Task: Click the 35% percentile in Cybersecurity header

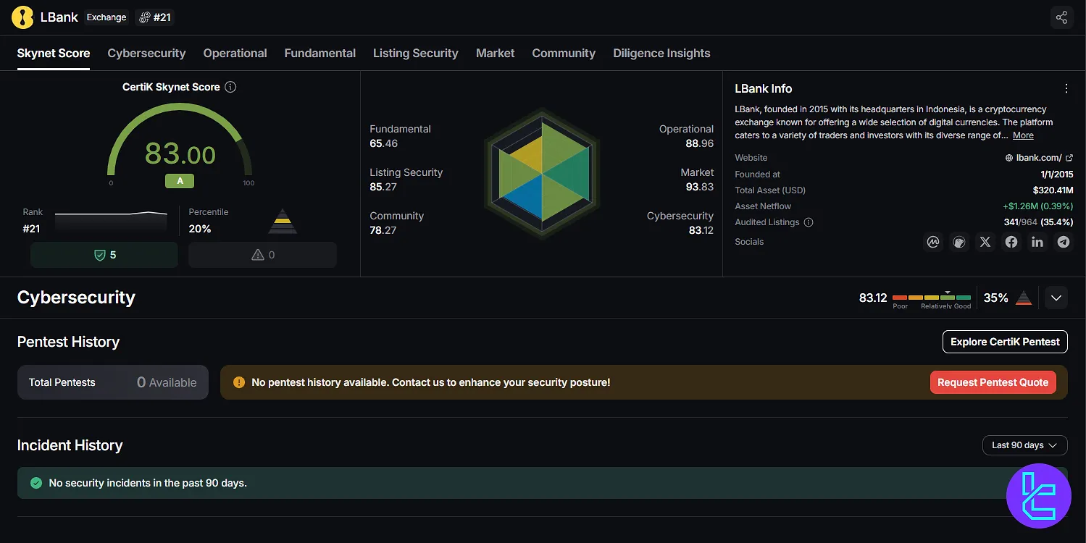Action: tap(996, 298)
